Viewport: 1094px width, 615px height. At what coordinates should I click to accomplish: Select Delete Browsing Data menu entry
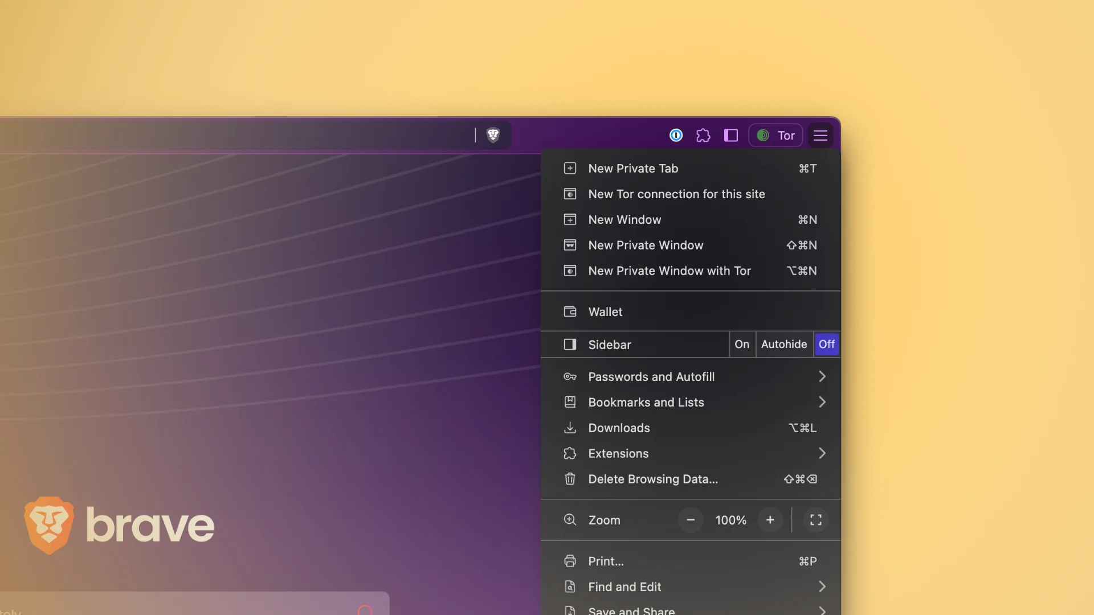(691, 479)
